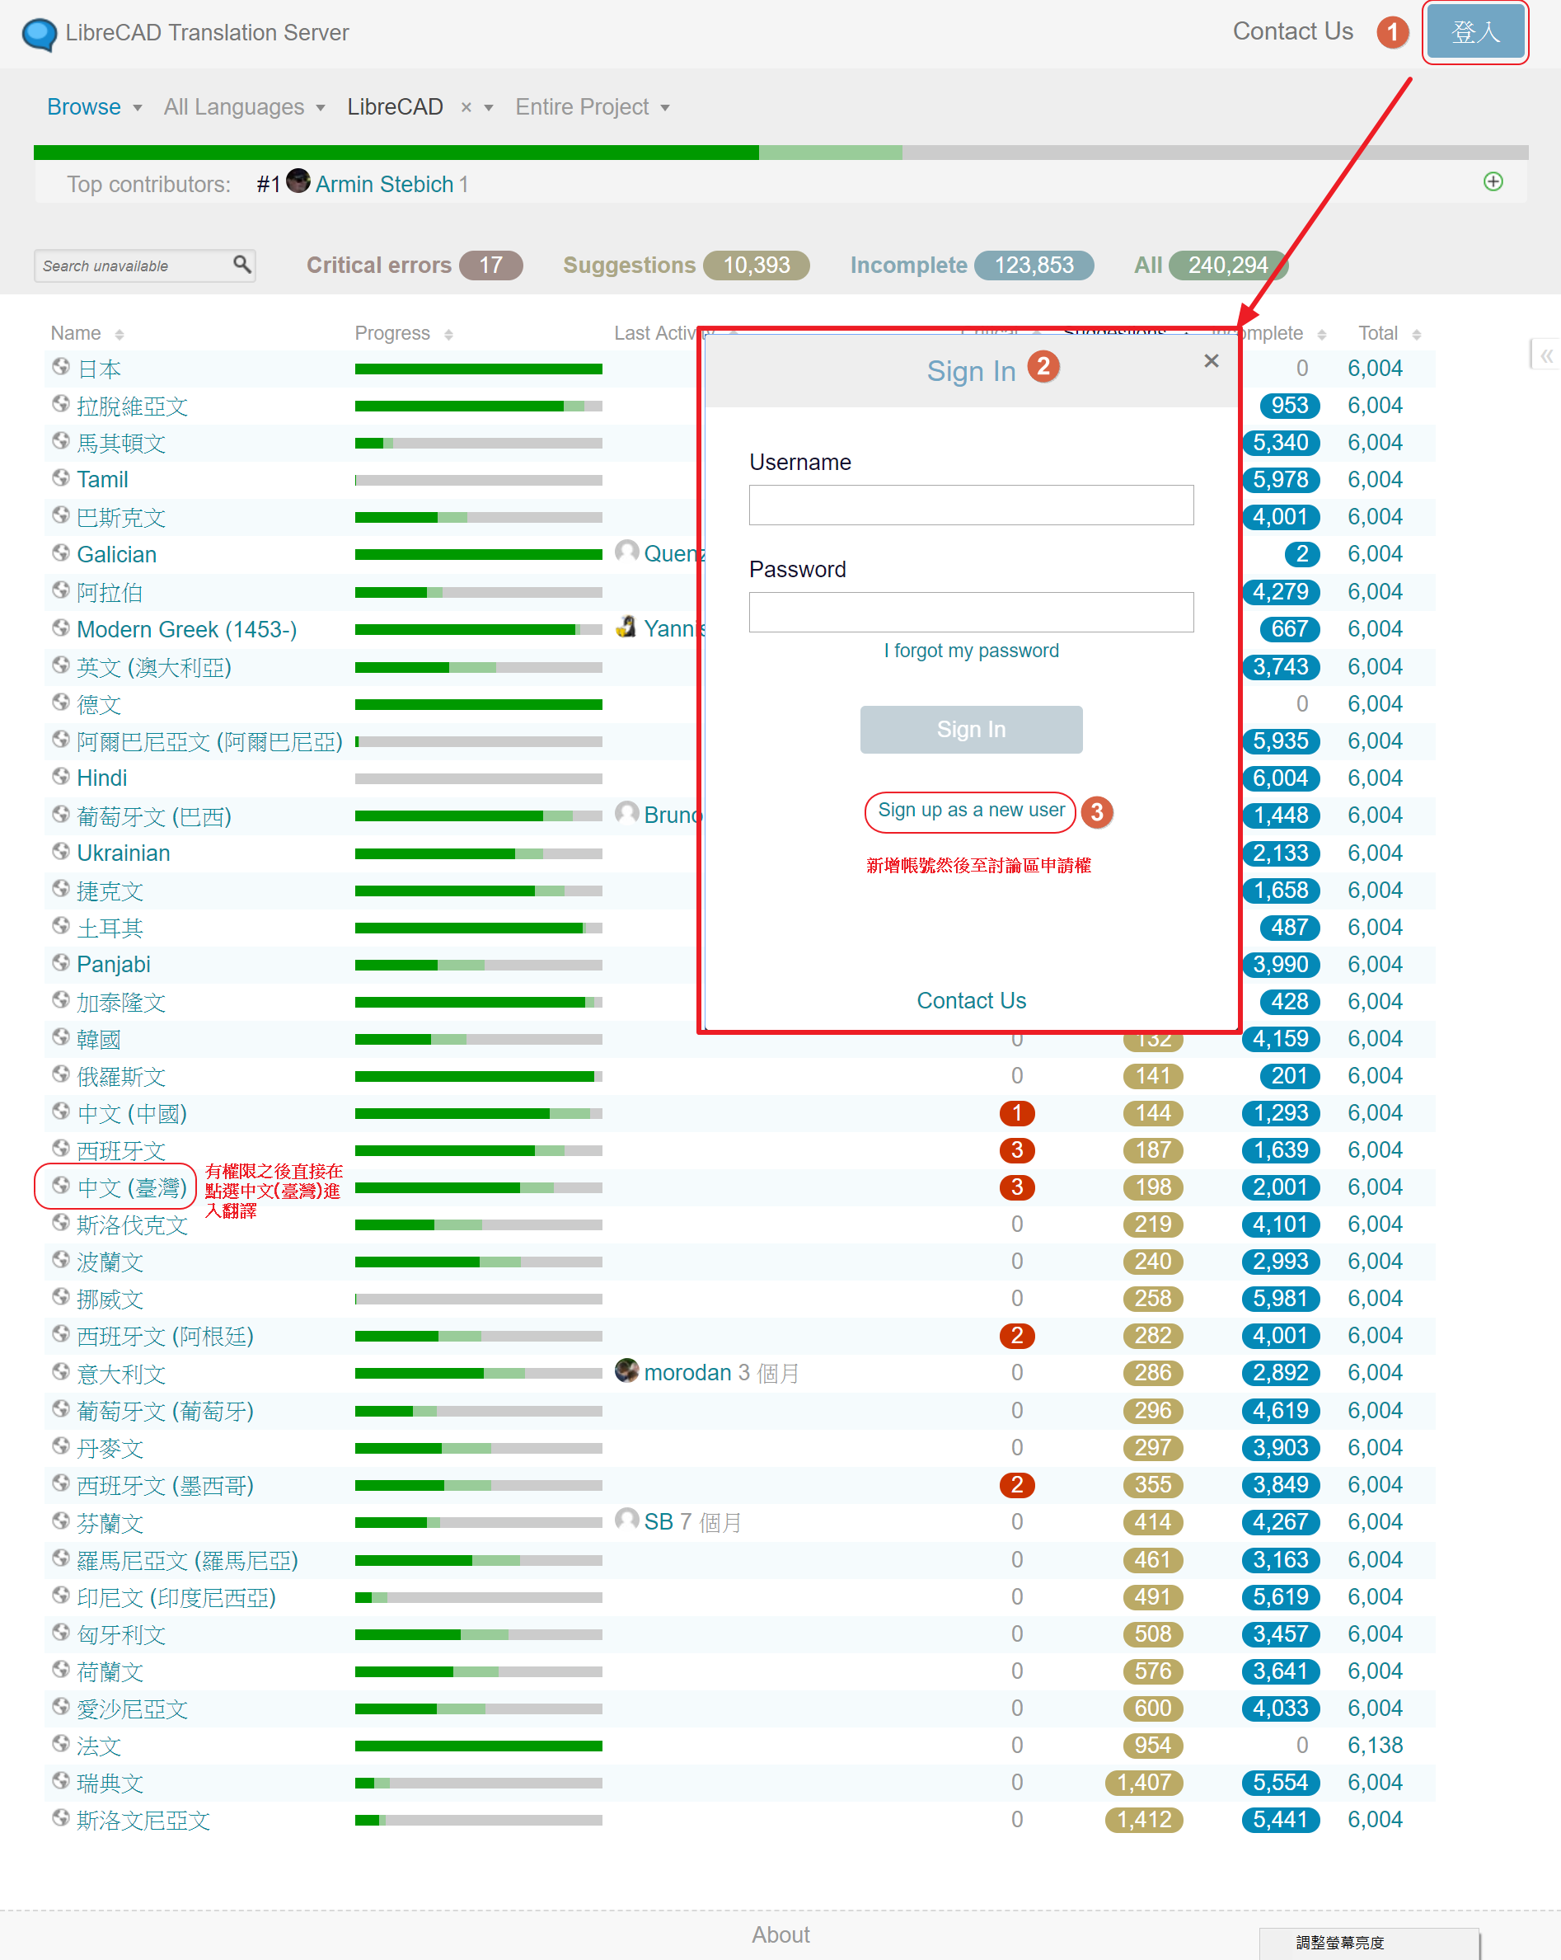The width and height of the screenshot is (1561, 1960).
Task: Click the 中文 (臺灣) progress bar
Action: coord(479,1187)
